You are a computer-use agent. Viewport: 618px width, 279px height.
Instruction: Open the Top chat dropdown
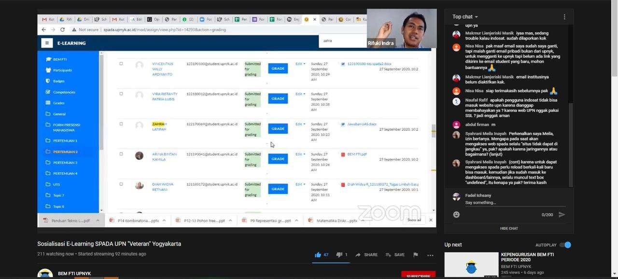click(x=465, y=17)
